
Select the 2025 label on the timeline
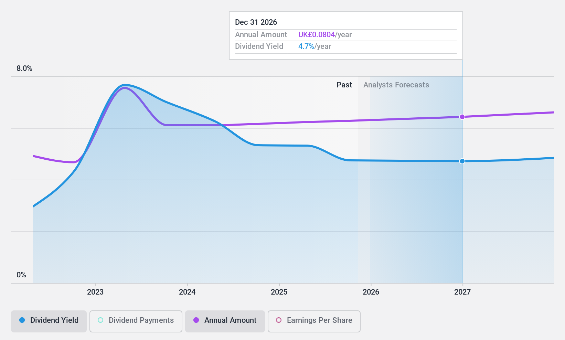tap(279, 292)
